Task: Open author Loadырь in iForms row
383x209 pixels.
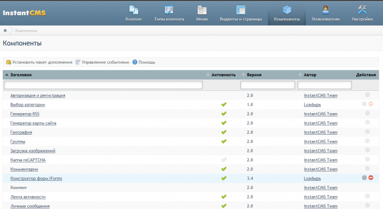Action: [312, 179]
